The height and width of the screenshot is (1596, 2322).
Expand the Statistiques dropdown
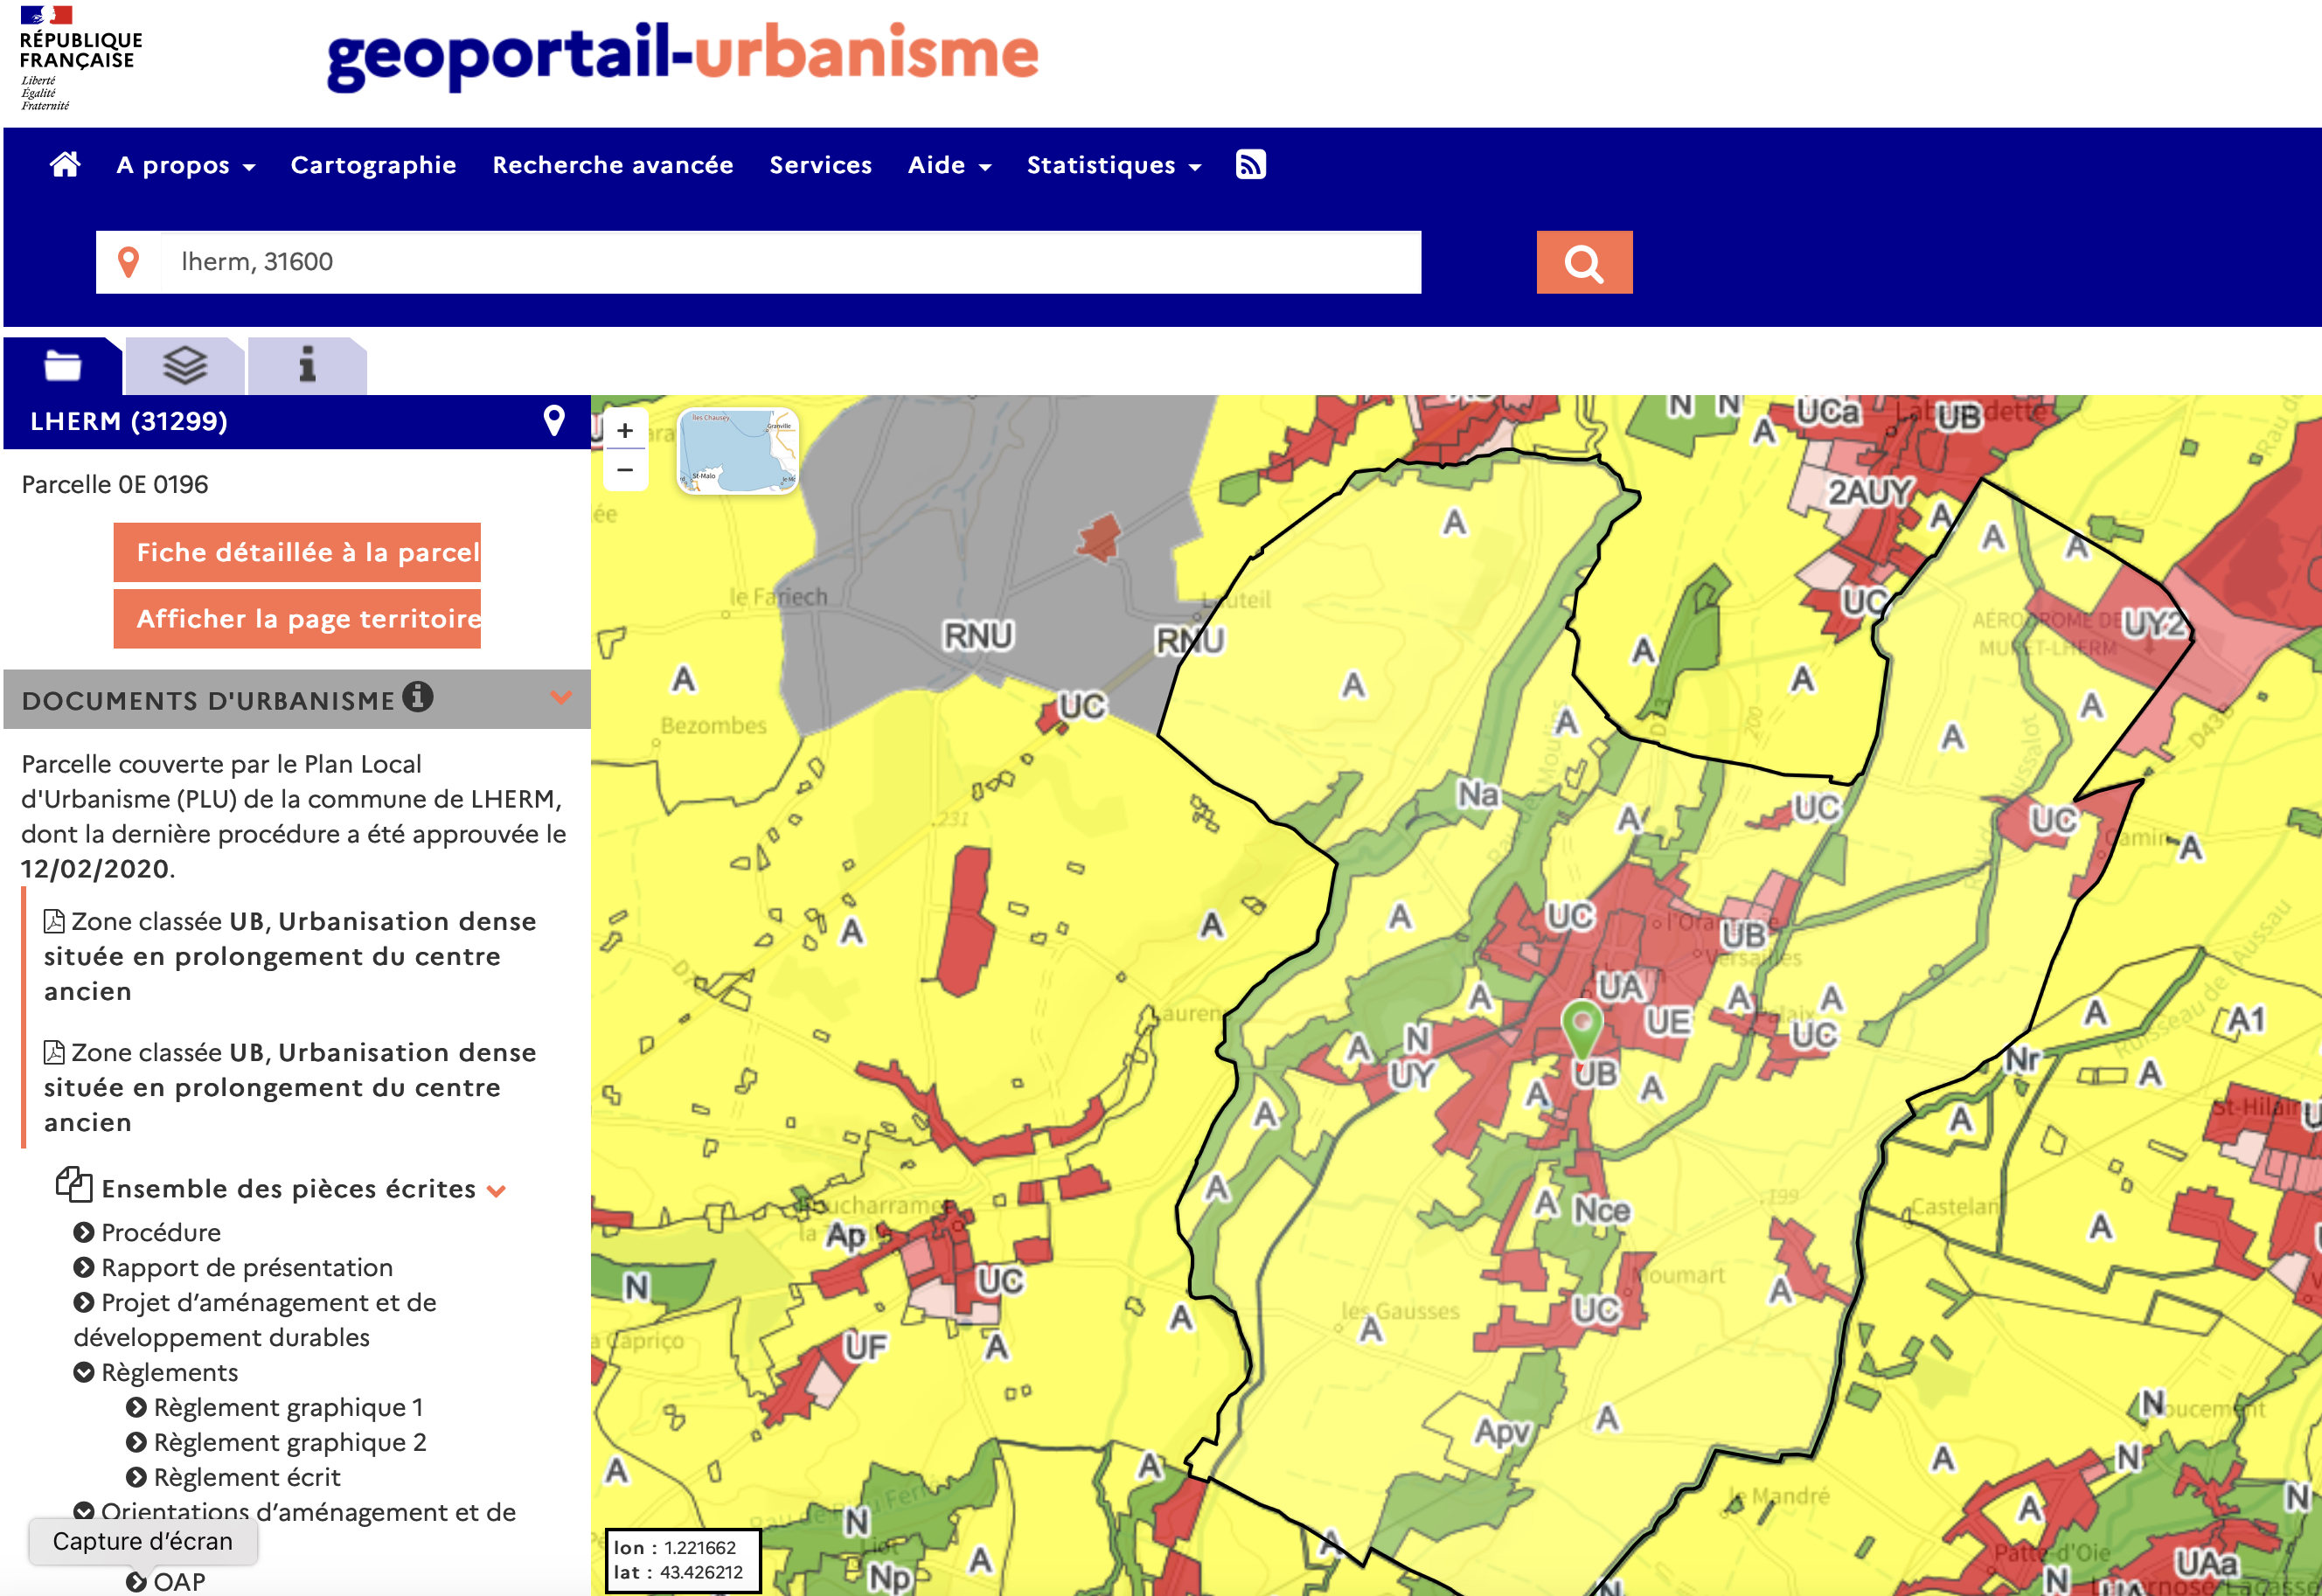tap(1113, 165)
